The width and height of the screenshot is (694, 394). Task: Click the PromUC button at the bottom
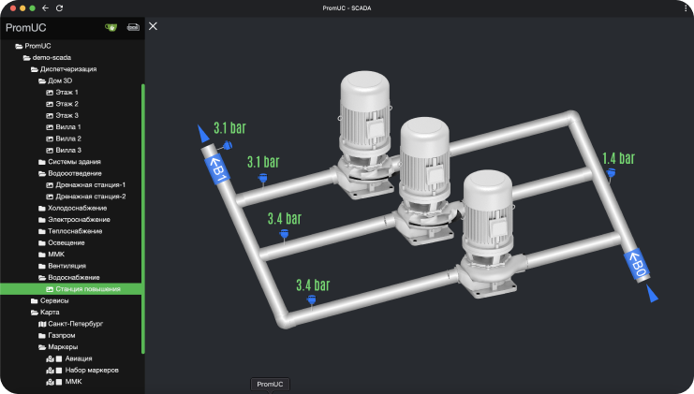pos(271,384)
